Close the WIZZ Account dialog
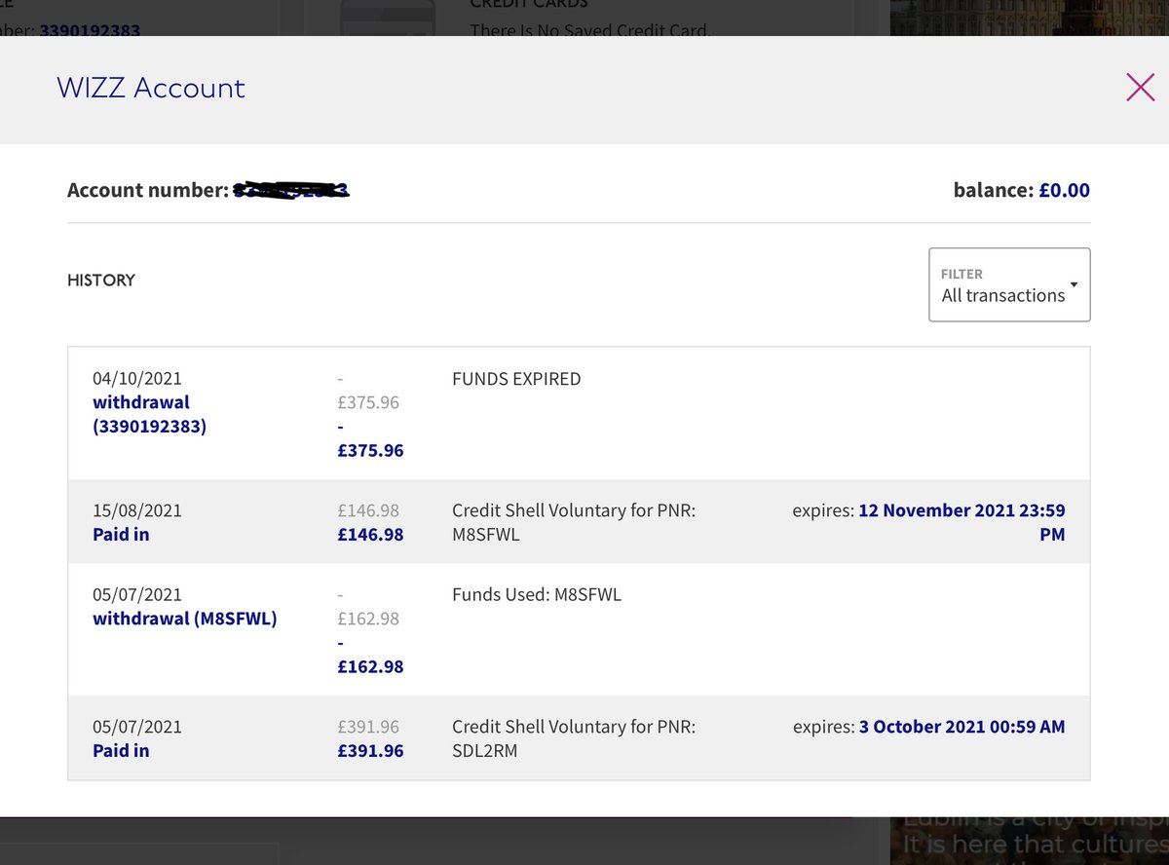The width and height of the screenshot is (1169, 865). (x=1140, y=88)
